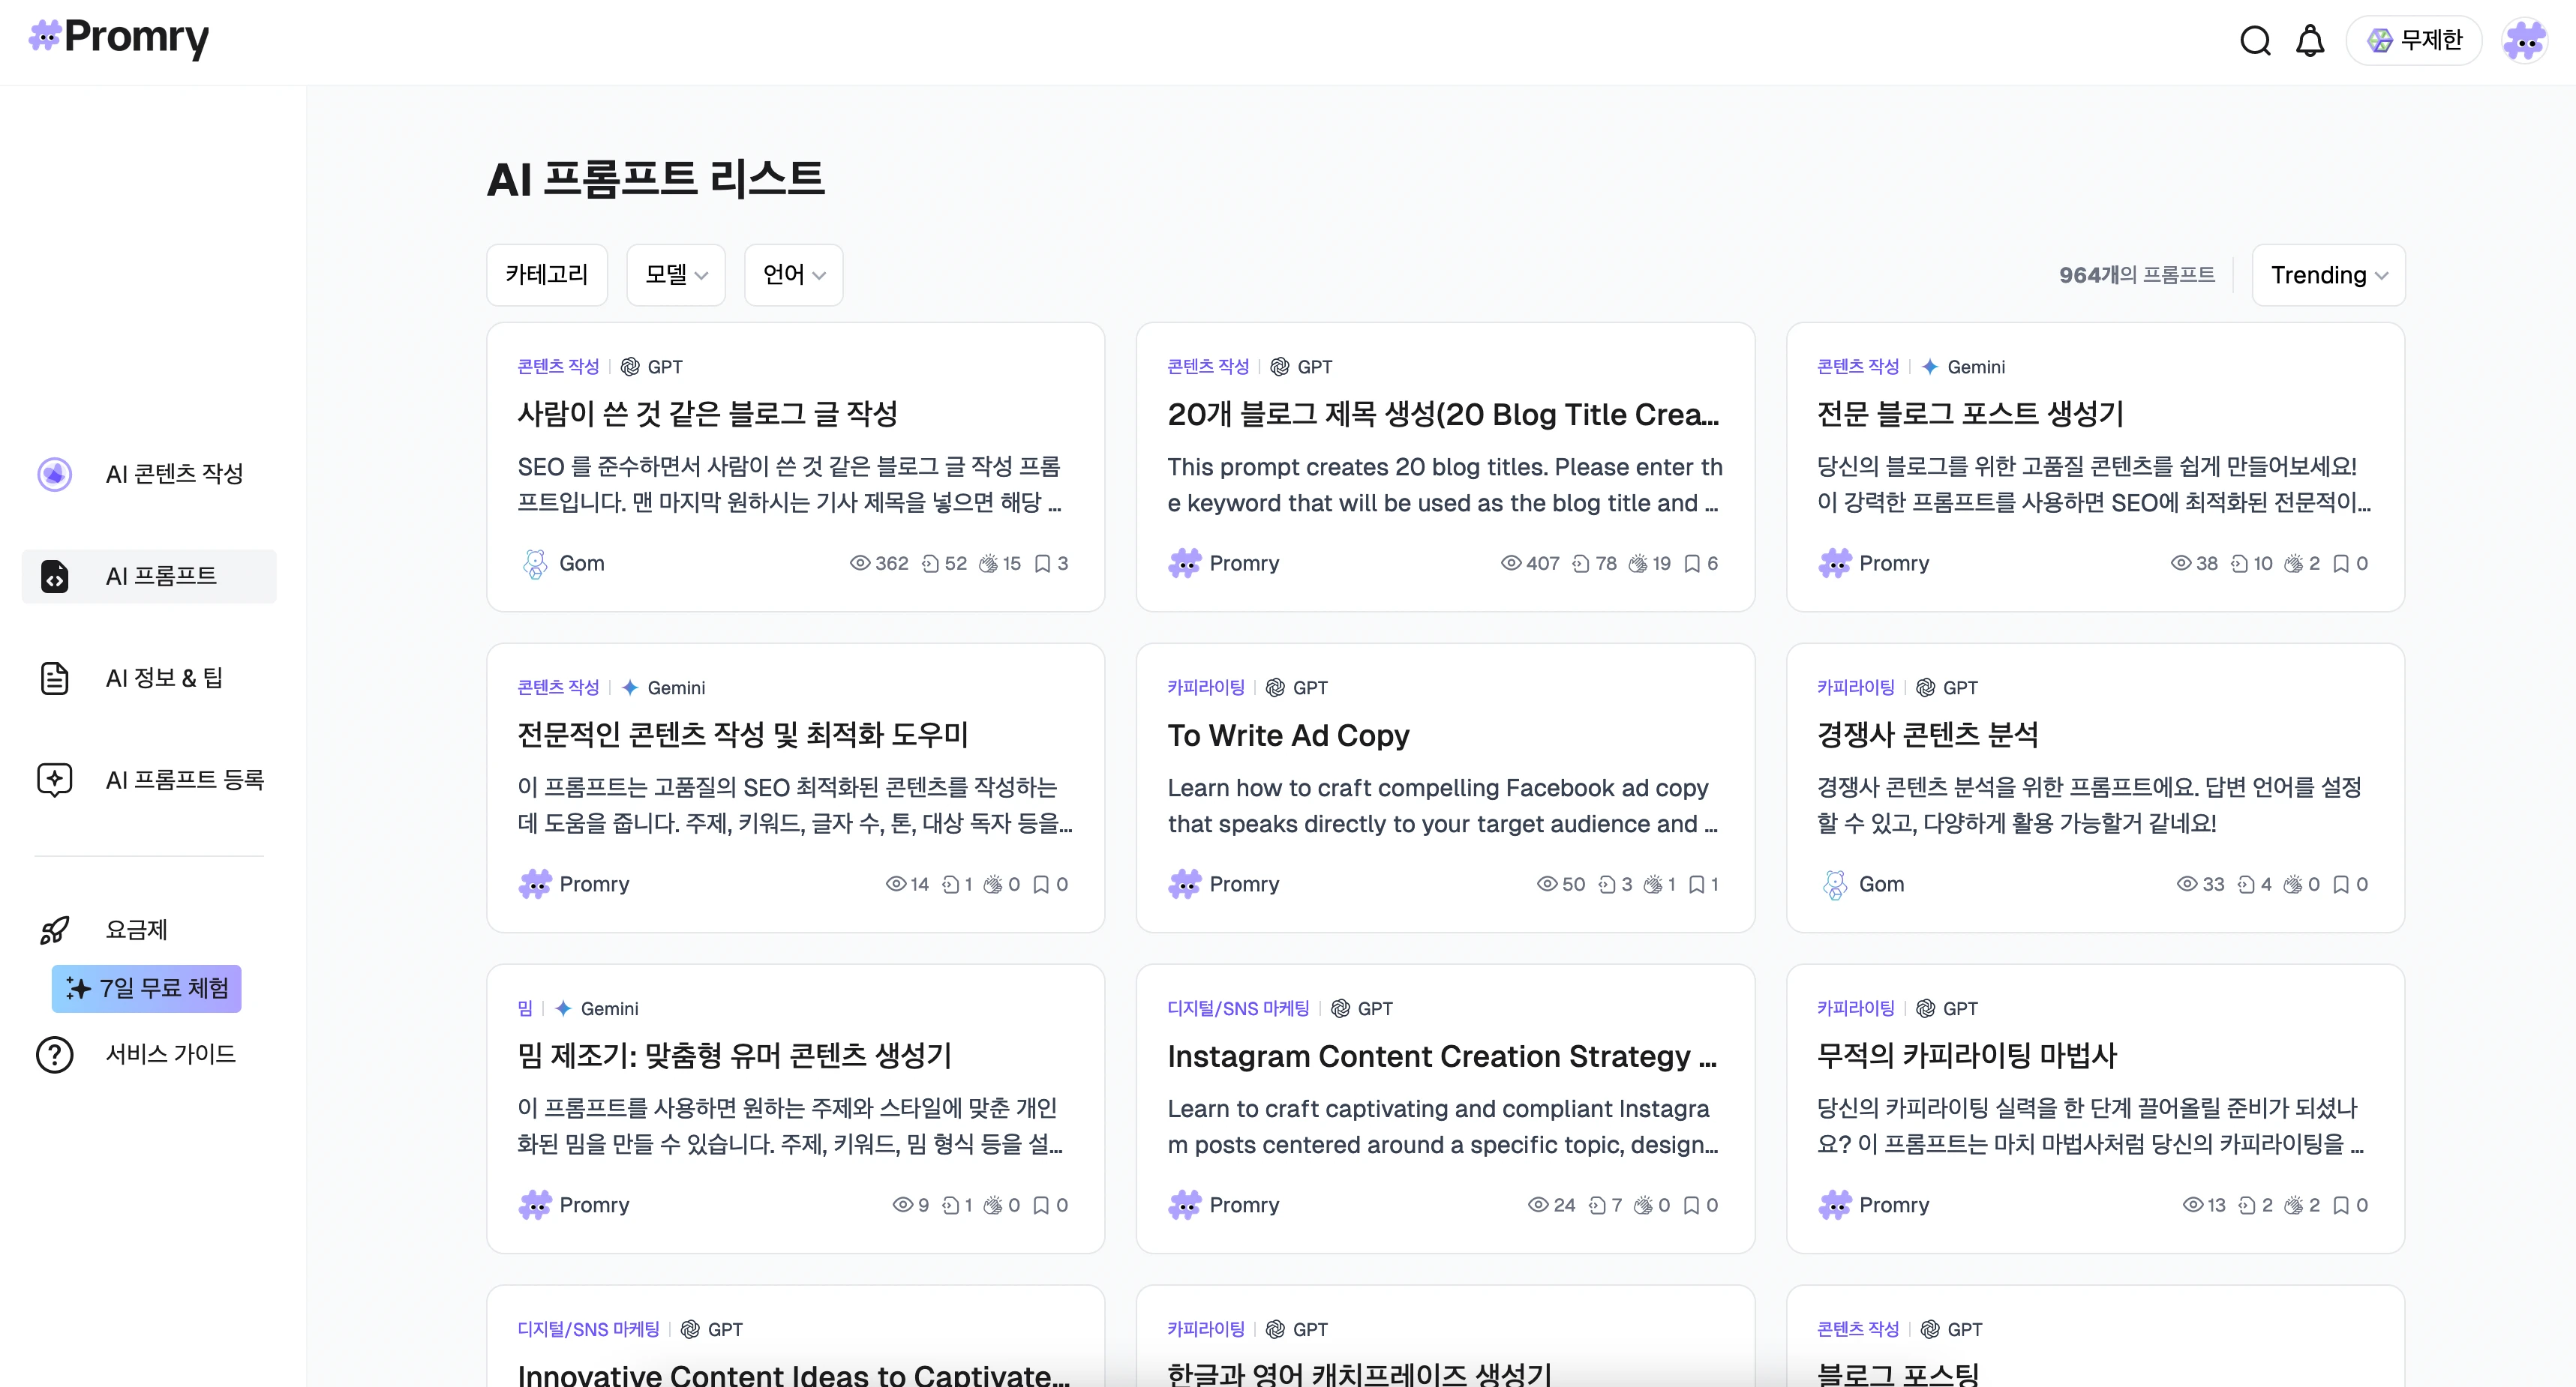The height and width of the screenshot is (1387, 2576).
Task: Click 디지털/SNS 마케팅 tag on Instagram card
Action: pos(1238,1008)
